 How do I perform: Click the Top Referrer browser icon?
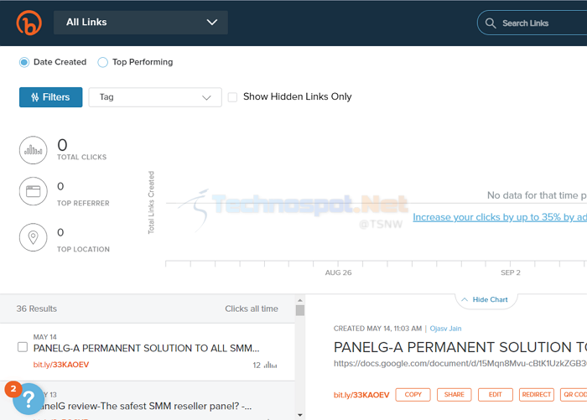[x=33, y=191]
